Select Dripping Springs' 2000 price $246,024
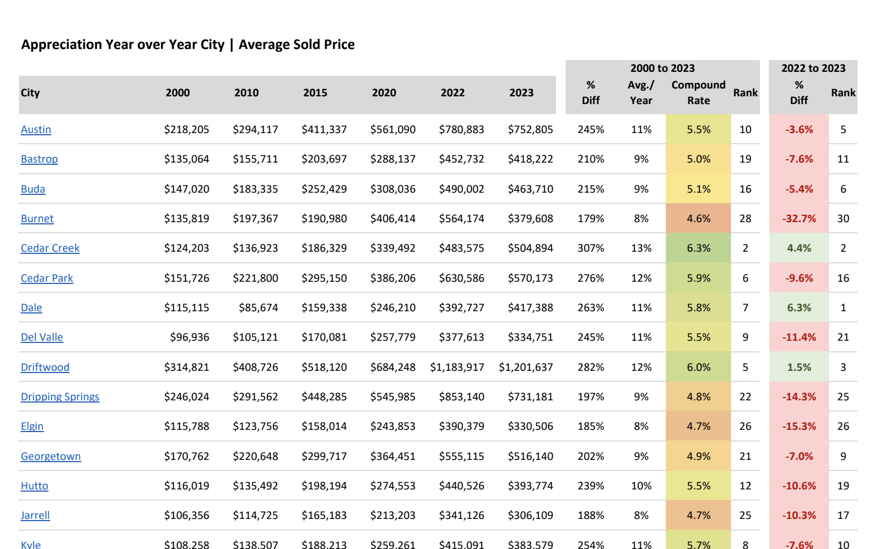 pyautogui.click(x=187, y=397)
